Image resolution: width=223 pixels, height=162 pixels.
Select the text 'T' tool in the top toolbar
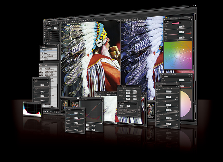[93, 20]
